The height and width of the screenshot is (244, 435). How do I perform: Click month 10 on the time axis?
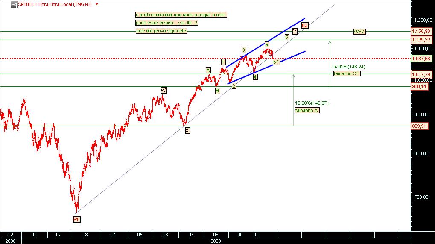click(x=257, y=235)
